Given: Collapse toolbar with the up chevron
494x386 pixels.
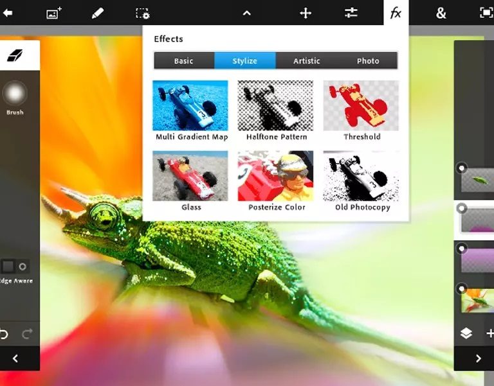Looking at the screenshot, I should pos(247,13).
